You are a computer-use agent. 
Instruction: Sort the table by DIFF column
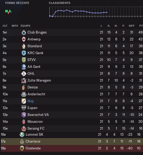(x=132, y=26)
